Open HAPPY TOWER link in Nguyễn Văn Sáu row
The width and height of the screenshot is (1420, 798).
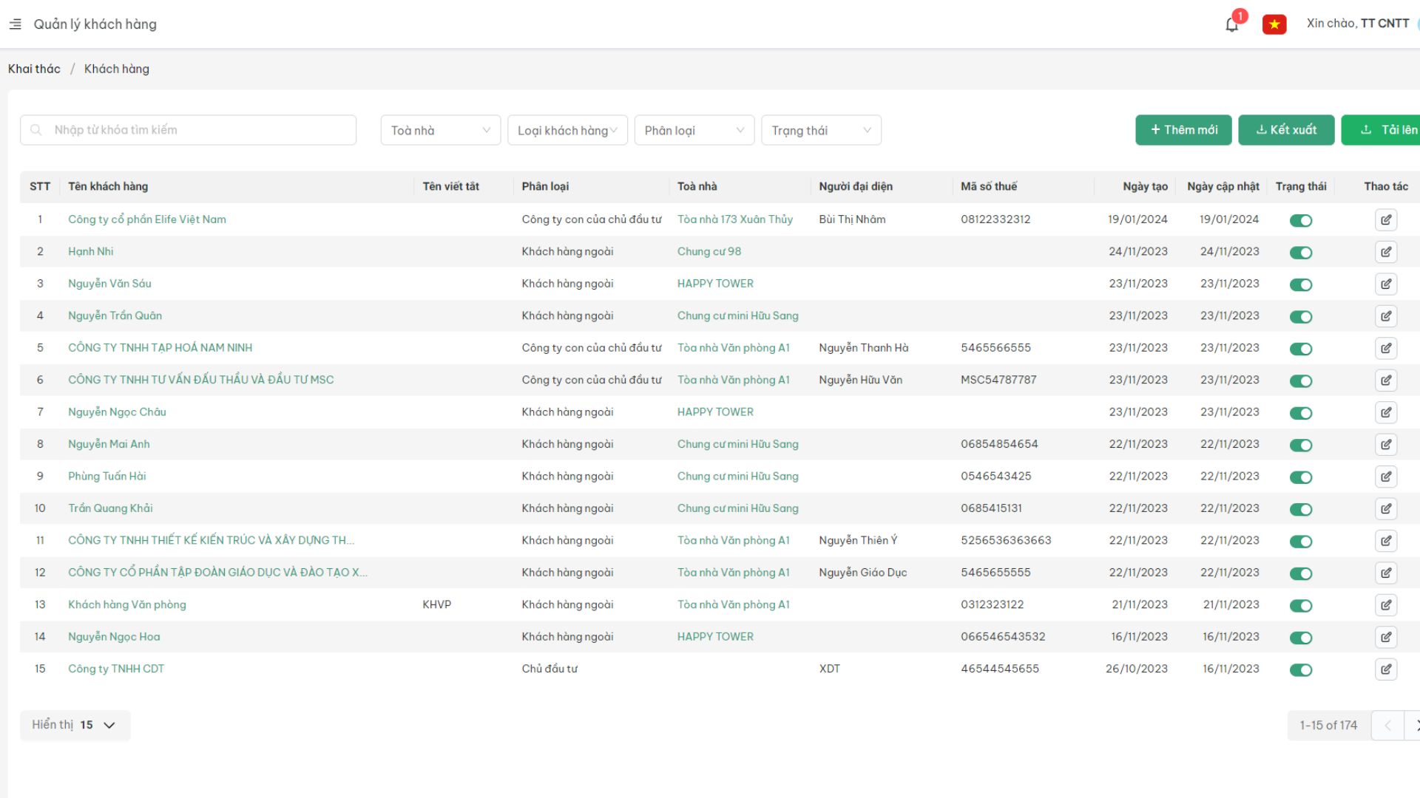click(x=715, y=284)
